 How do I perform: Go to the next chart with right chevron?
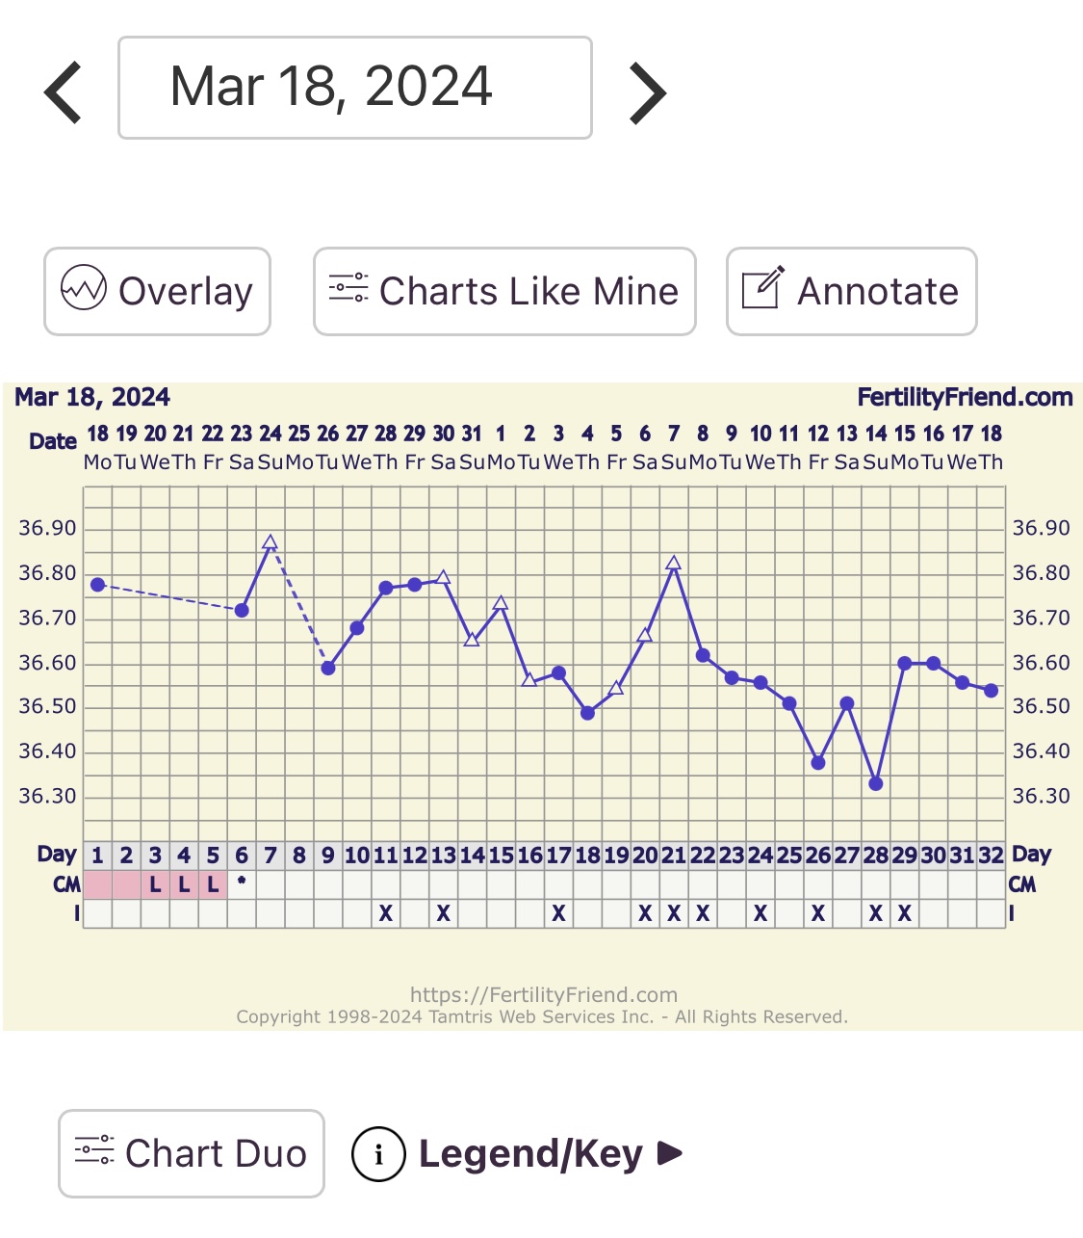point(647,92)
